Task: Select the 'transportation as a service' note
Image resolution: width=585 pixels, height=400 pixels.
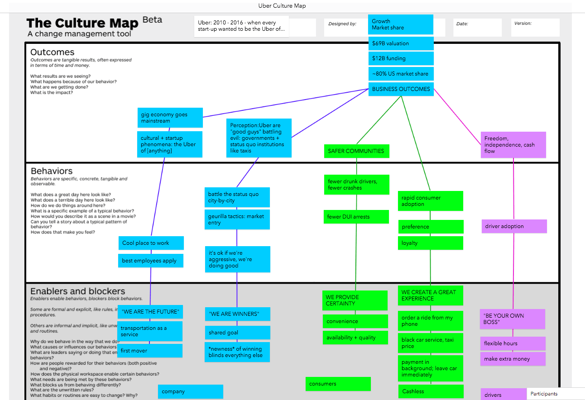Action: 150,331
